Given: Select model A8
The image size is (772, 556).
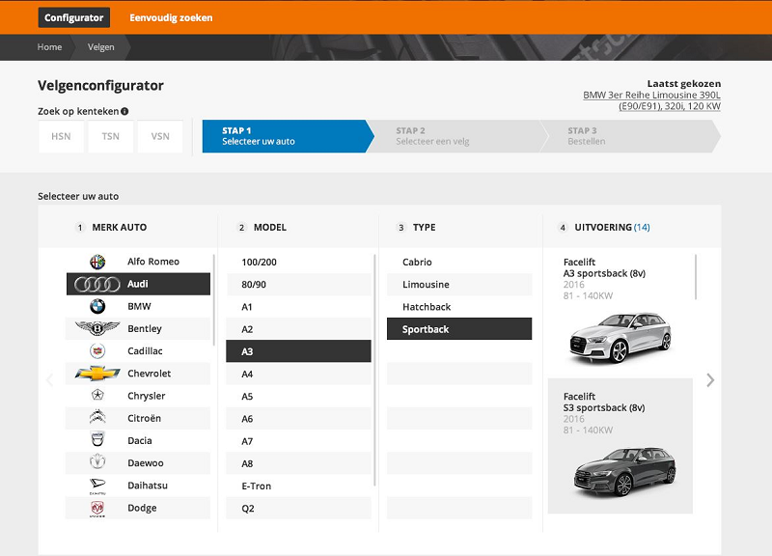Looking at the screenshot, I should pyautogui.click(x=298, y=464).
